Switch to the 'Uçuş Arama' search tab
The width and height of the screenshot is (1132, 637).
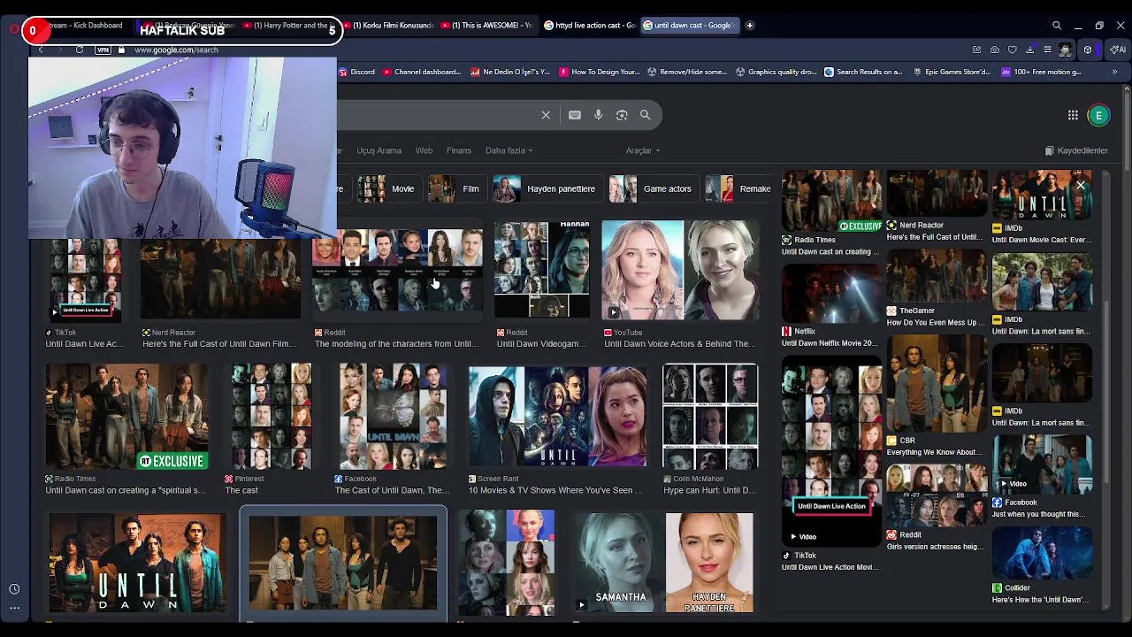tap(379, 150)
